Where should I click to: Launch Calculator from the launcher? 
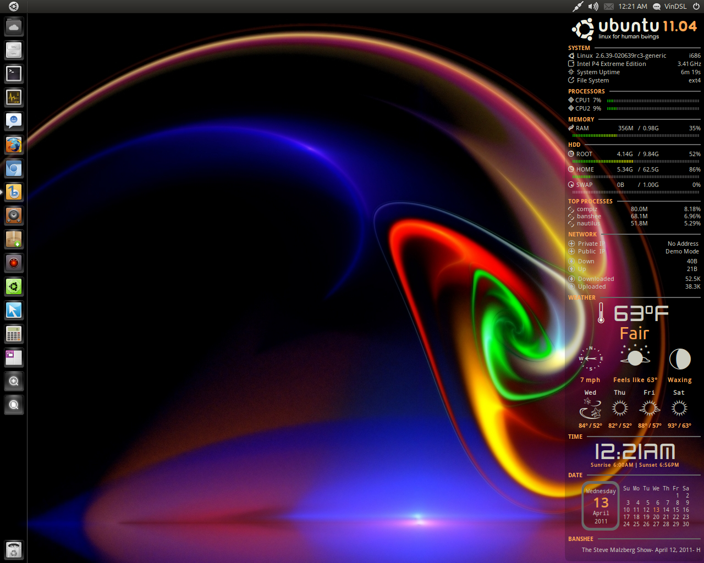(14, 334)
